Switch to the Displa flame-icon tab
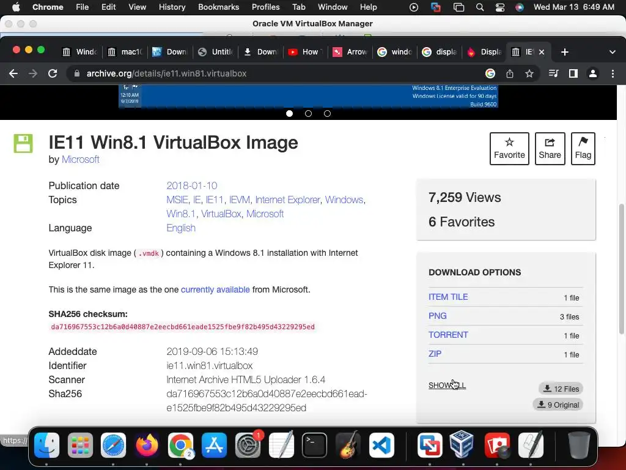 click(484, 52)
